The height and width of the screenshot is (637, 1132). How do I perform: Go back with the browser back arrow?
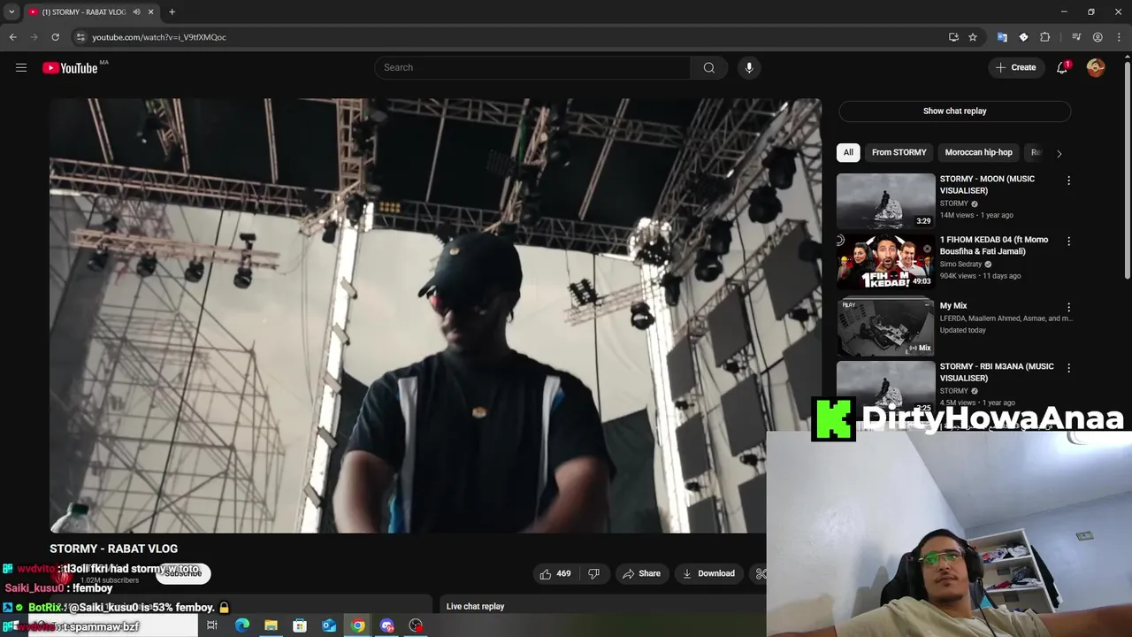(x=12, y=37)
